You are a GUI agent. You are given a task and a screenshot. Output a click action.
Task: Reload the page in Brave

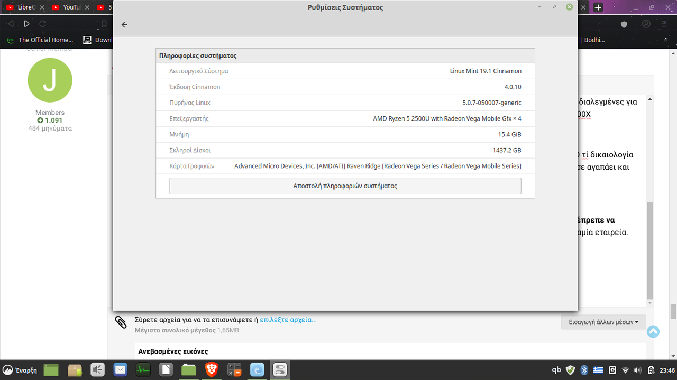[x=43, y=24]
